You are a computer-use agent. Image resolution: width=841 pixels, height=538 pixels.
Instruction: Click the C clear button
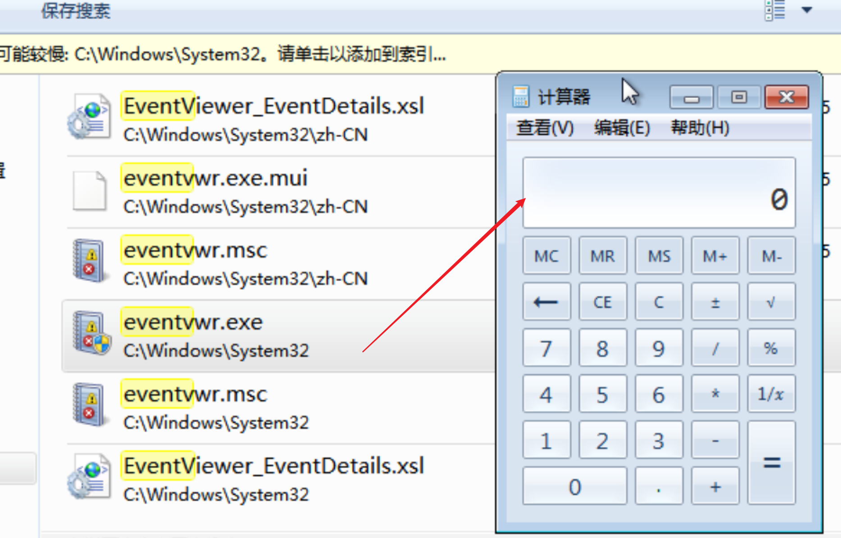659,301
